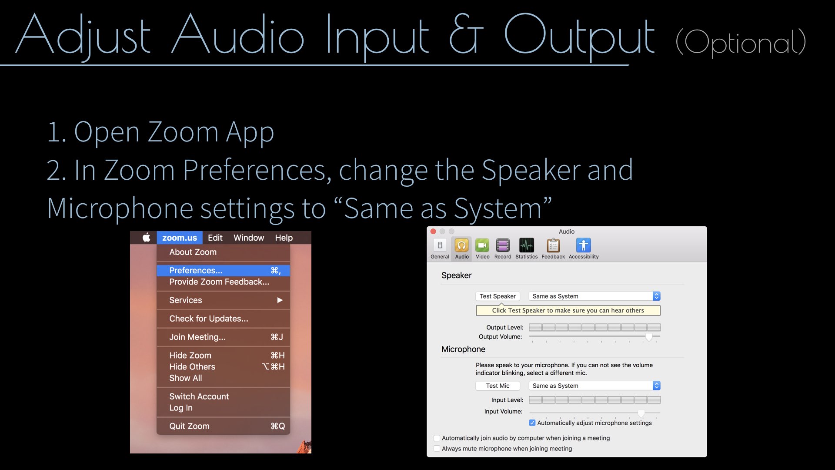The width and height of the screenshot is (835, 470).
Task: Open the Video camera preferences icon
Action: [x=482, y=245]
